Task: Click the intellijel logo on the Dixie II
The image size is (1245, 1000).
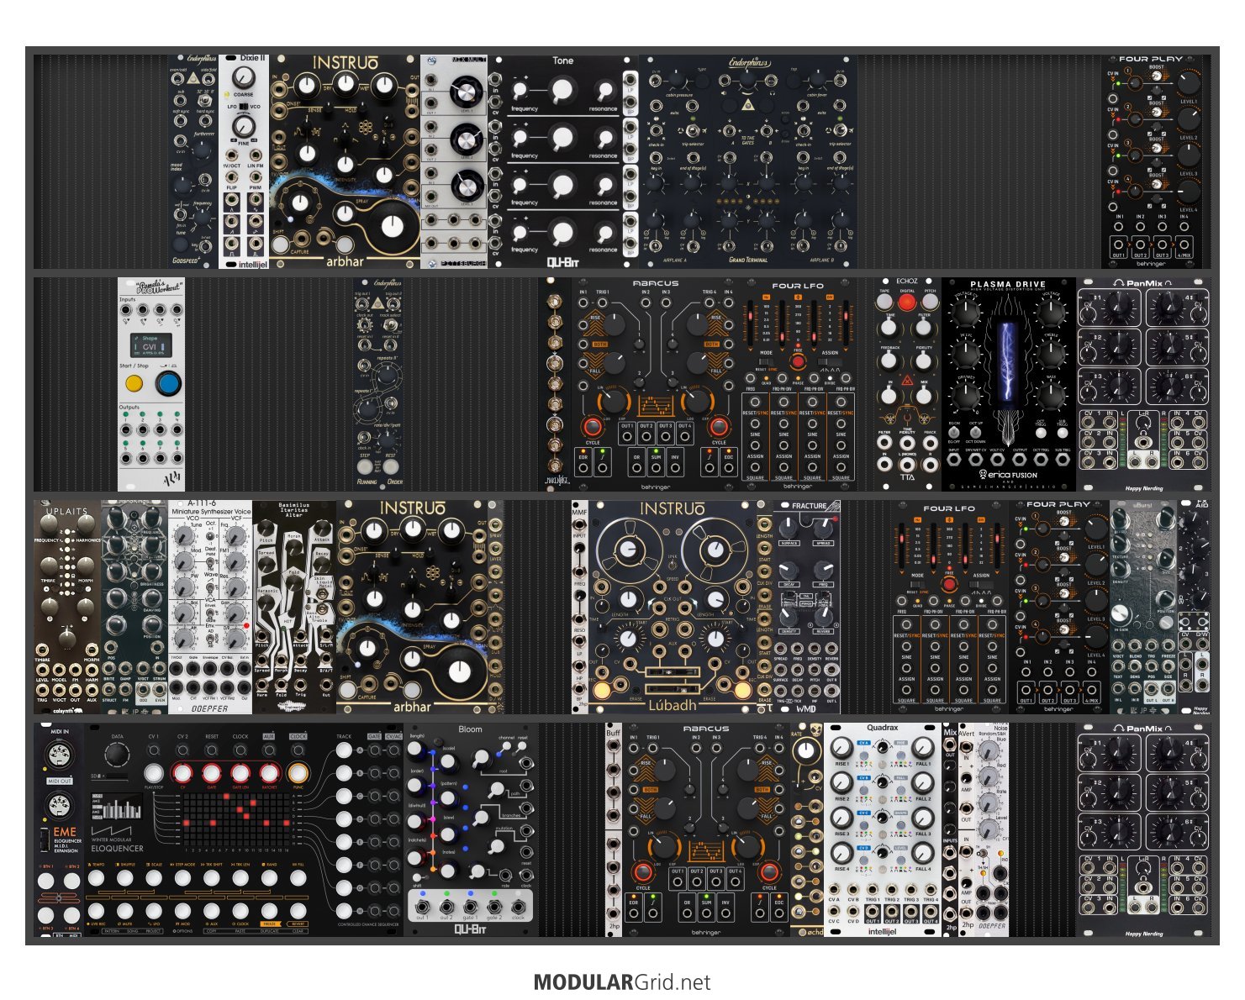Action: coord(251,264)
